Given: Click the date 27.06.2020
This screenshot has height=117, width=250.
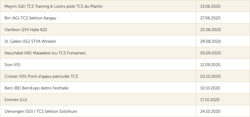Looking at the screenshot, I should [x=210, y=18].
